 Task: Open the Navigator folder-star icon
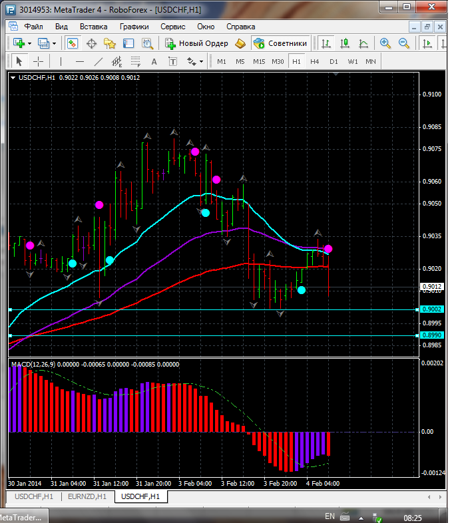pyautogui.click(x=110, y=43)
